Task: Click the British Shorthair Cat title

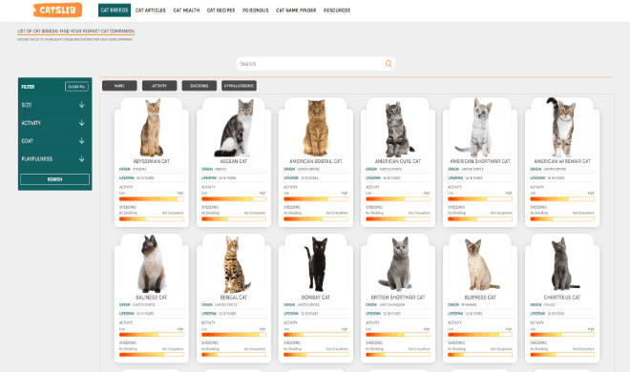Action: pos(398,298)
